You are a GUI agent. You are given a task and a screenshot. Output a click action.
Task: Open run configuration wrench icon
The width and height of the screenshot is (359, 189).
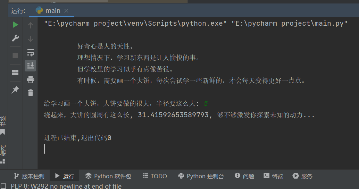15,38
